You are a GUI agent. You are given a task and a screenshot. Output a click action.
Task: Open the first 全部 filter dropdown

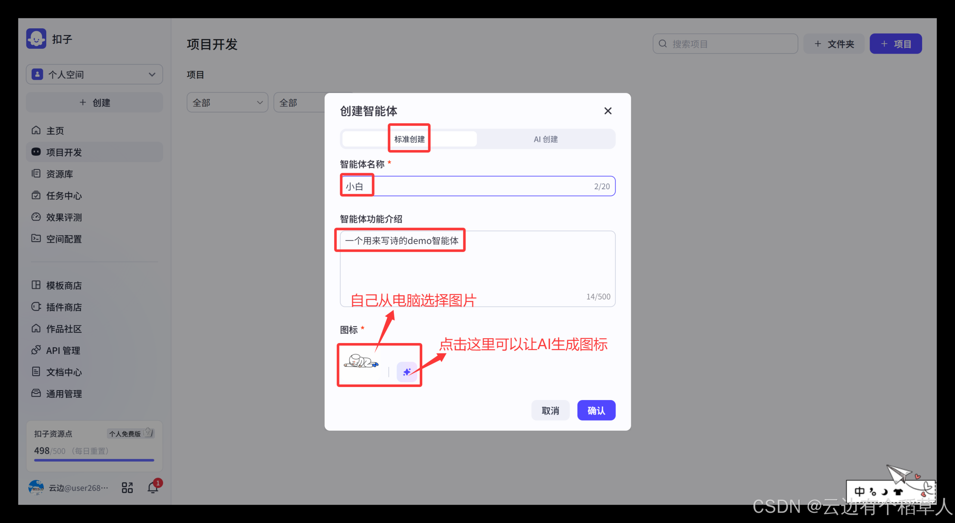pyautogui.click(x=227, y=102)
